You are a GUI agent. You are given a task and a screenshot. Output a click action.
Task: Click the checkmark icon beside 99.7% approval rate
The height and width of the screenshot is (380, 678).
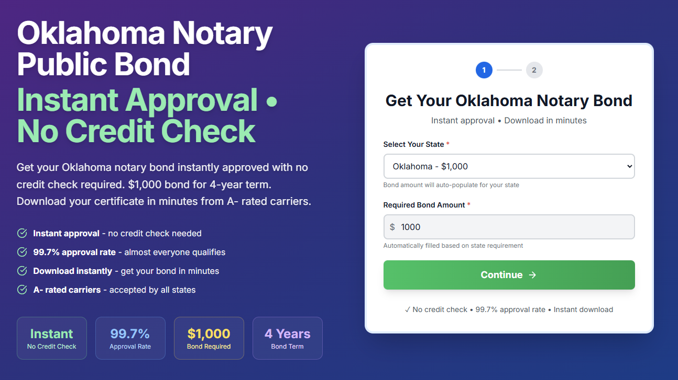[22, 252]
